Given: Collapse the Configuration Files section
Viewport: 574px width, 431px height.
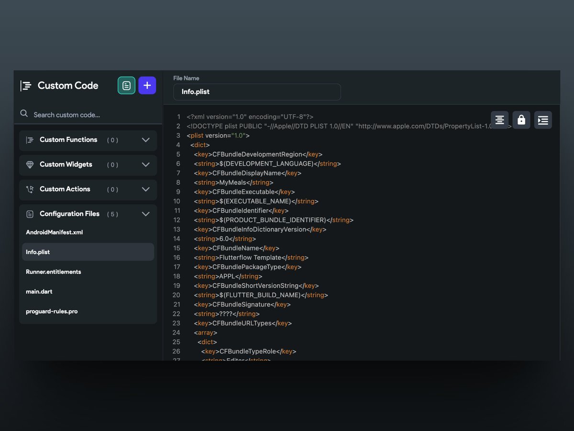Looking at the screenshot, I should 146,214.
